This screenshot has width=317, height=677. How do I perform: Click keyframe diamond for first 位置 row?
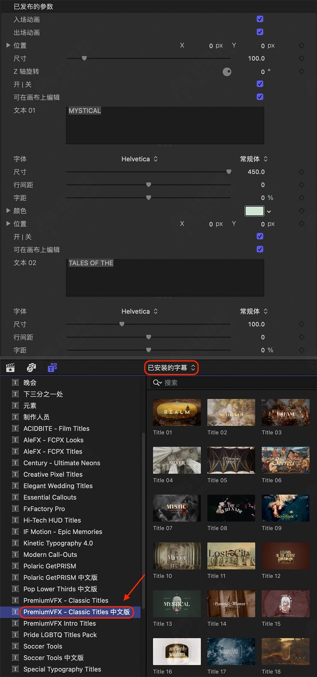tap(301, 45)
